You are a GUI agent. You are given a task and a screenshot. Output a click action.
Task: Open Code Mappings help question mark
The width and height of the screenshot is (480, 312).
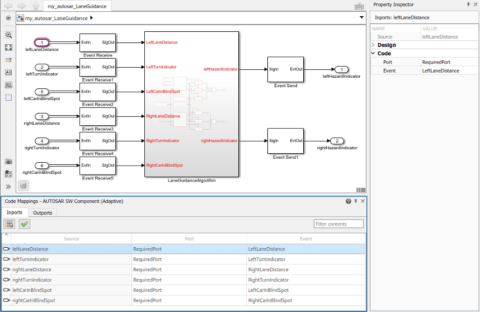[348, 201]
